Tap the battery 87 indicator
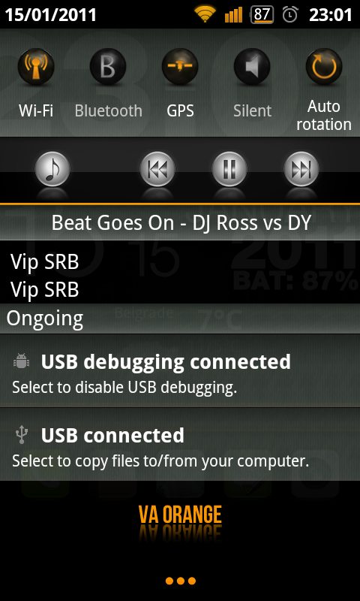This screenshot has width=360, height=601. tap(262, 14)
